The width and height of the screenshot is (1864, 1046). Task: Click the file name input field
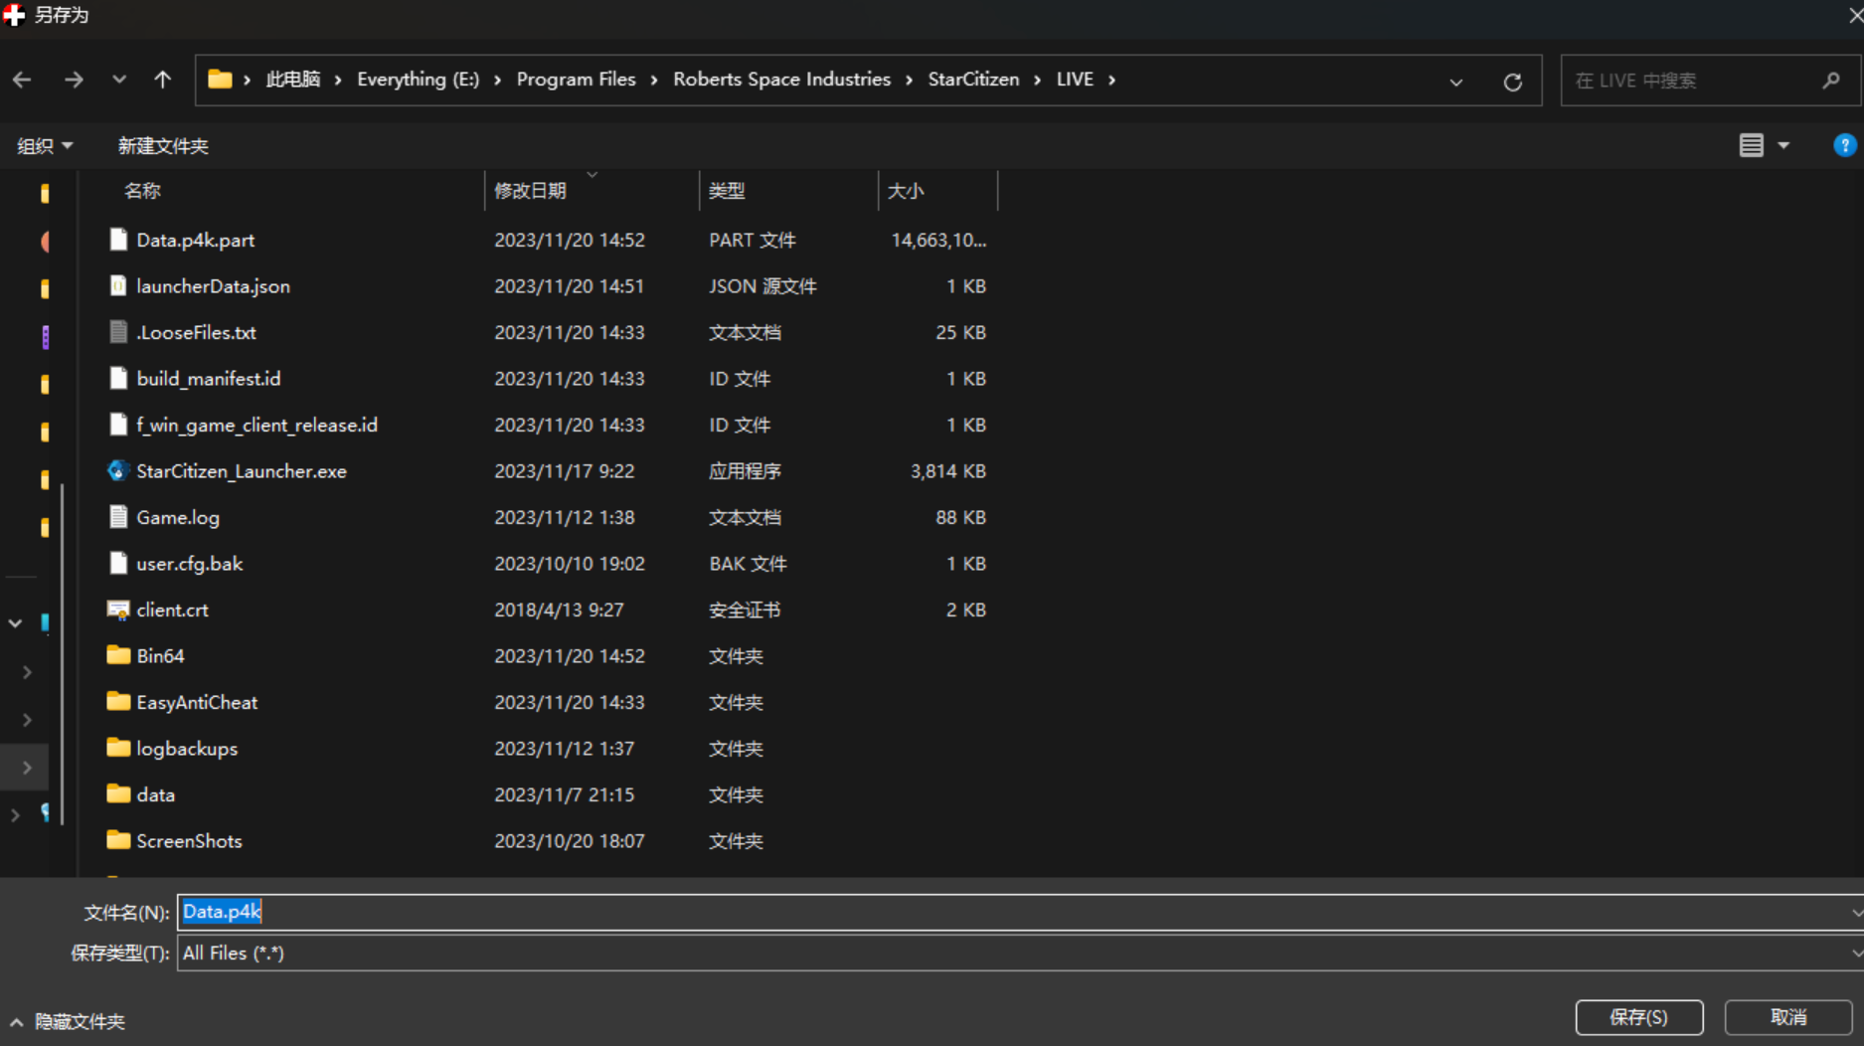coord(994,912)
